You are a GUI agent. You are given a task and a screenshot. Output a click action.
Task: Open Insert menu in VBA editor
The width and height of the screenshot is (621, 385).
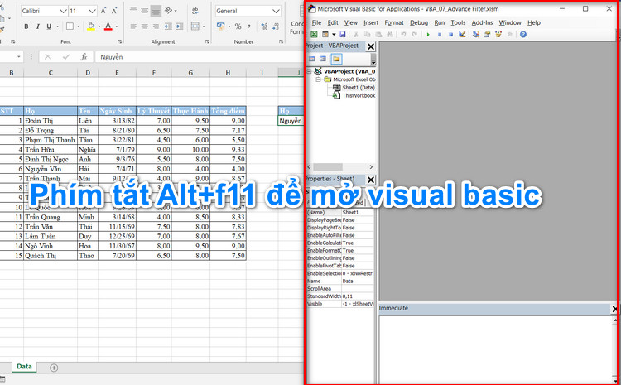point(371,23)
